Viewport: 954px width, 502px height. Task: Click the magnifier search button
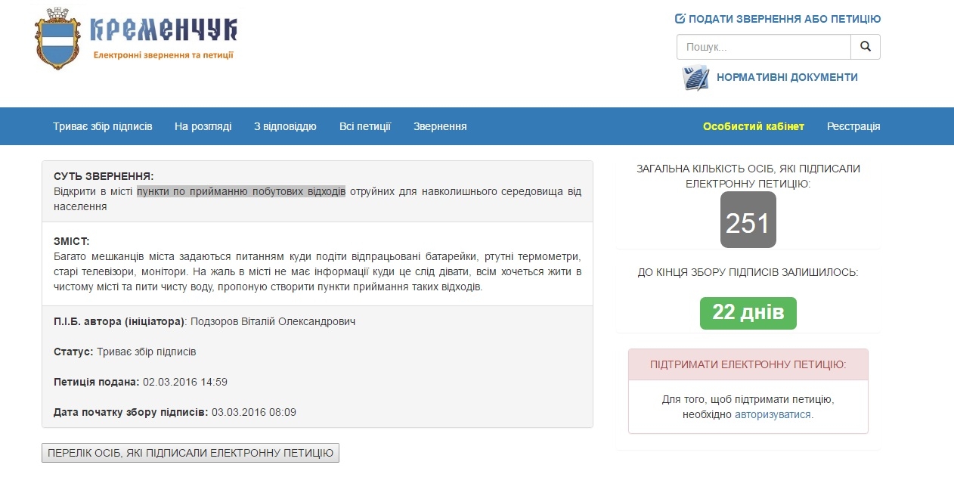(866, 47)
